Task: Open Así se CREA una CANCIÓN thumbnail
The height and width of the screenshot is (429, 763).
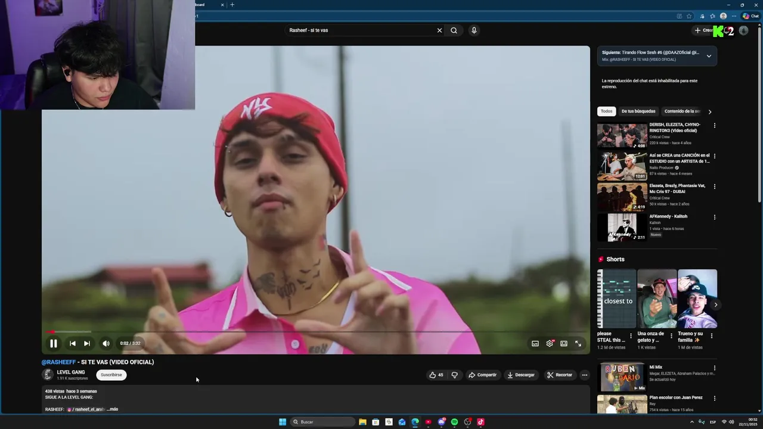Action: click(622, 166)
